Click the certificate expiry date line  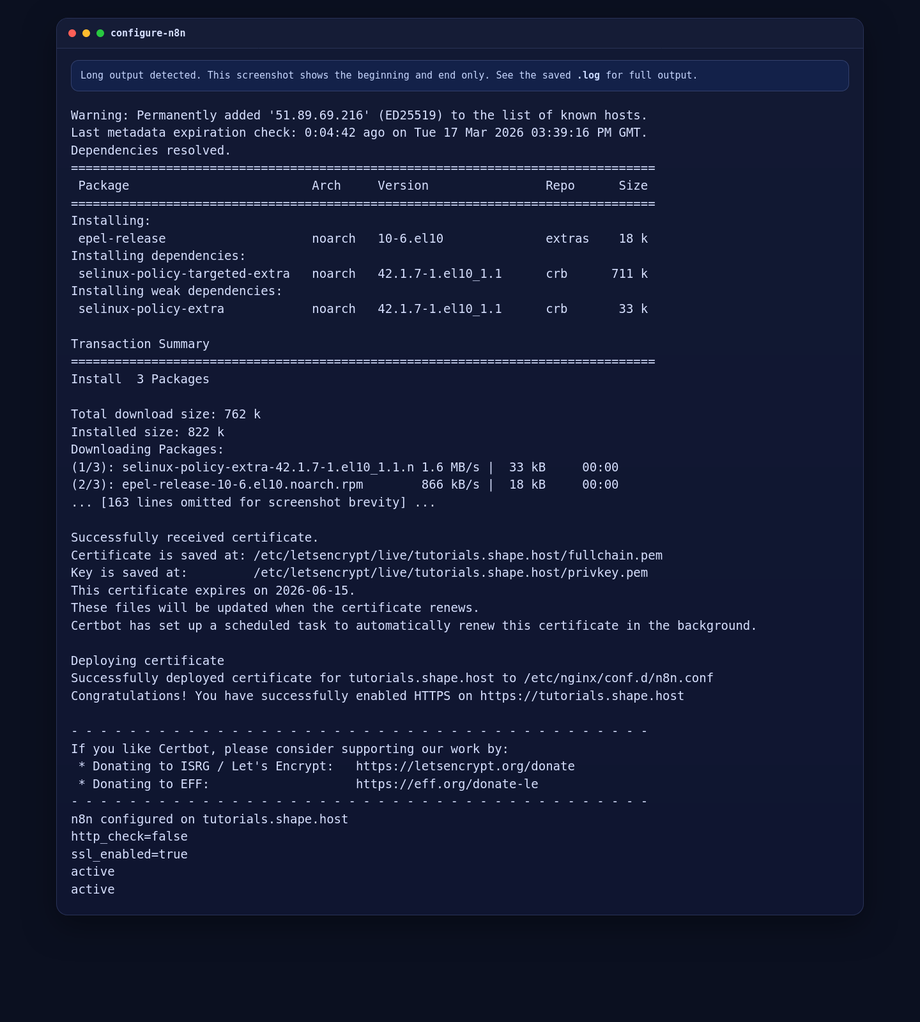point(213,591)
